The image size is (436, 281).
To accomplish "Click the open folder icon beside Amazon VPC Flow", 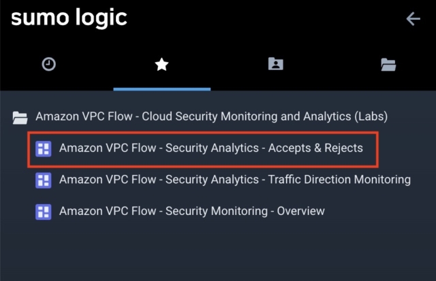I will click(20, 118).
